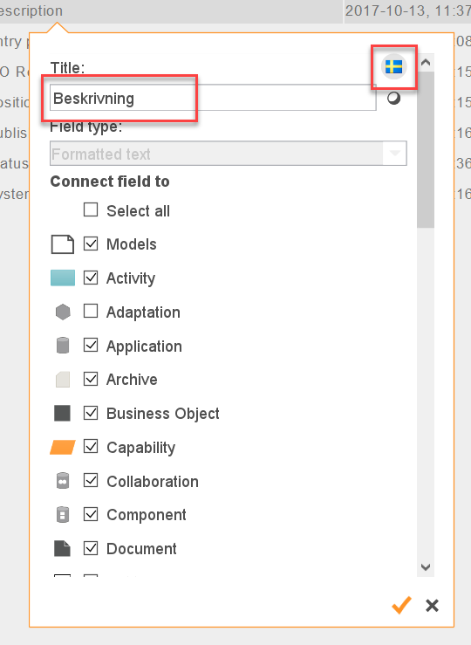The image size is (471, 645).
Task: Click the orange Capability parallelogram icon
Action: point(63,447)
